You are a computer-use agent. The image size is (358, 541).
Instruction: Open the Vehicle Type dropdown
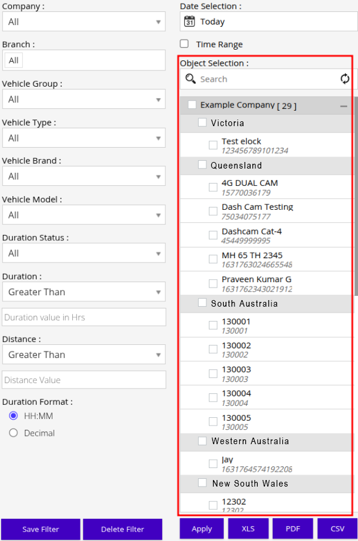click(84, 137)
